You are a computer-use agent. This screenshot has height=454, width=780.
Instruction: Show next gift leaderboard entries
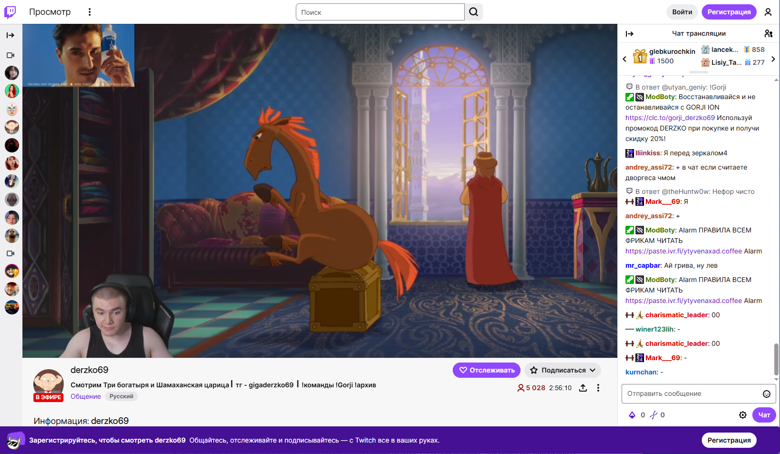coord(773,59)
